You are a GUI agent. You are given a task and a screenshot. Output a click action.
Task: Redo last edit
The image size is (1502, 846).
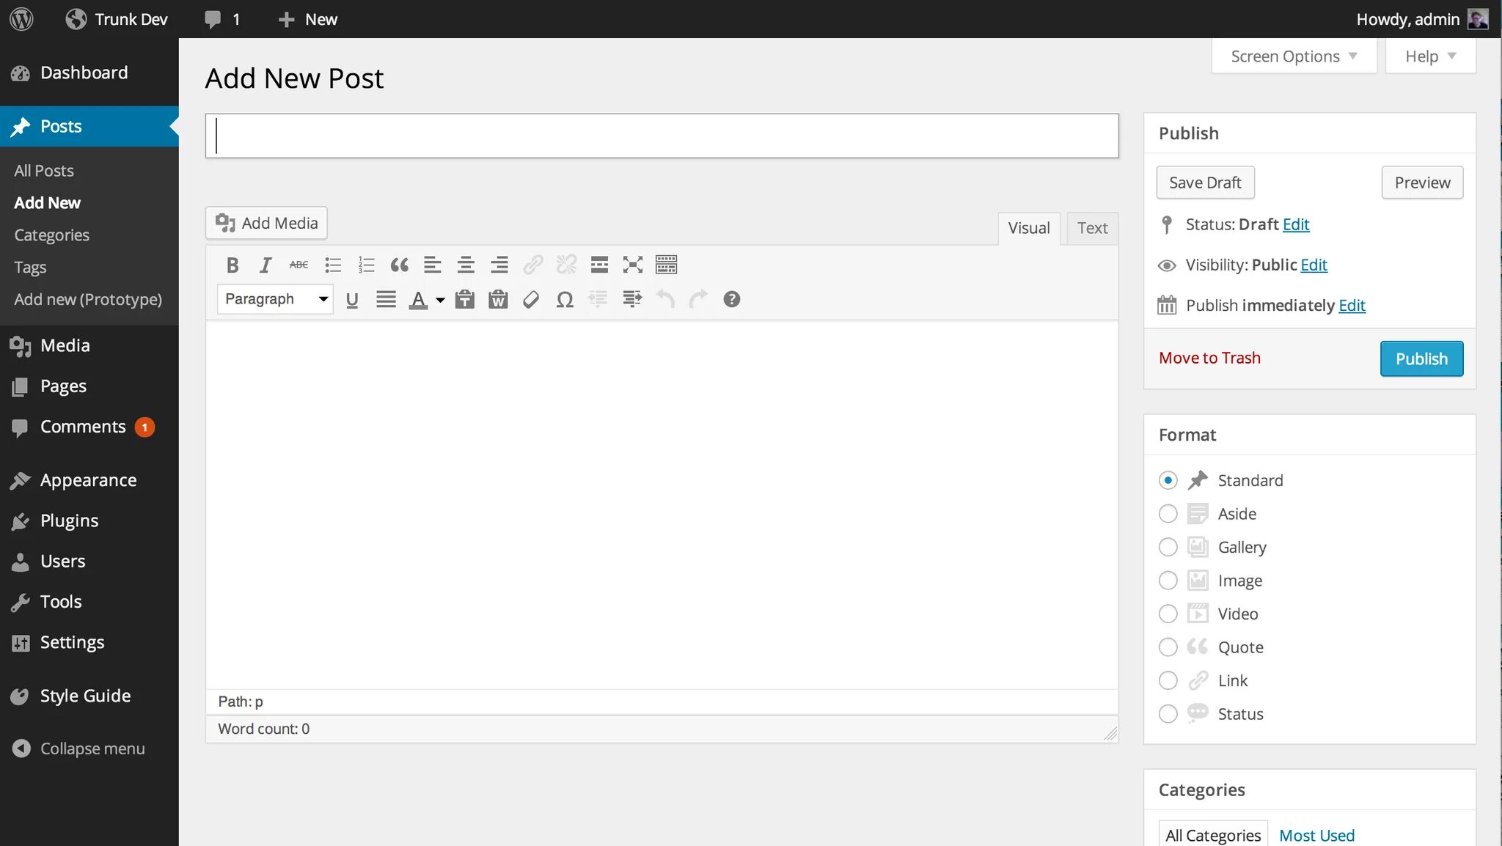(698, 299)
